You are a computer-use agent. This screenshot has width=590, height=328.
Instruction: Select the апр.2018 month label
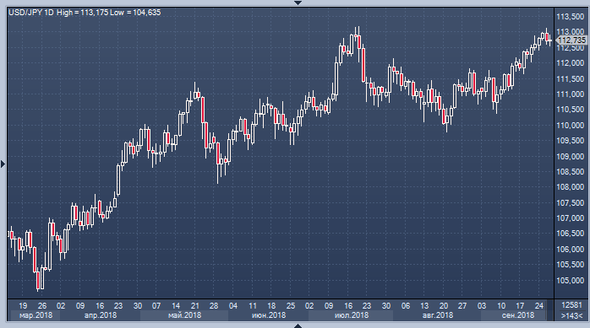point(101,315)
